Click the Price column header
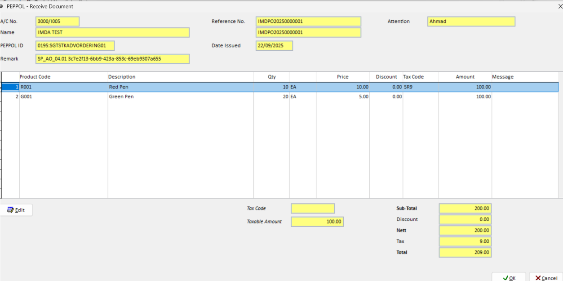 click(343, 77)
